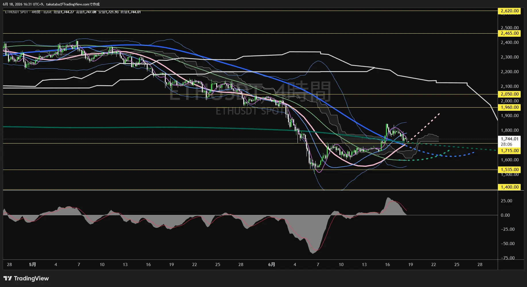
Task: Click the 1,900.00 price scale value
Action: pos(510,116)
